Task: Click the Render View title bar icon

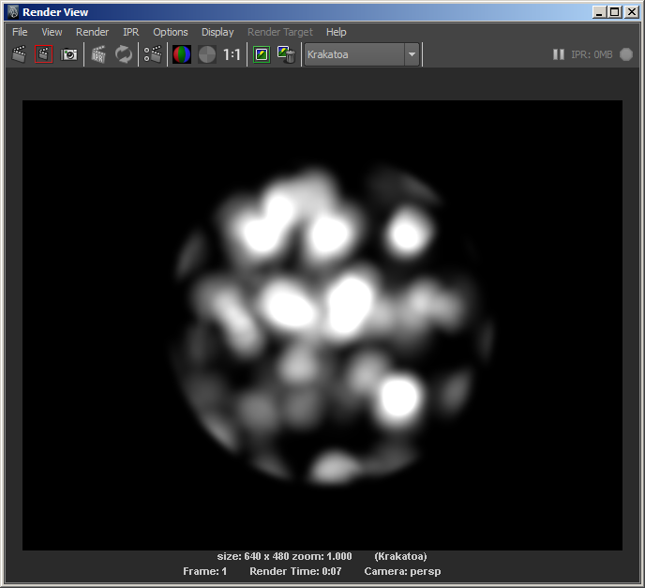Action: [x=13, y=12]
